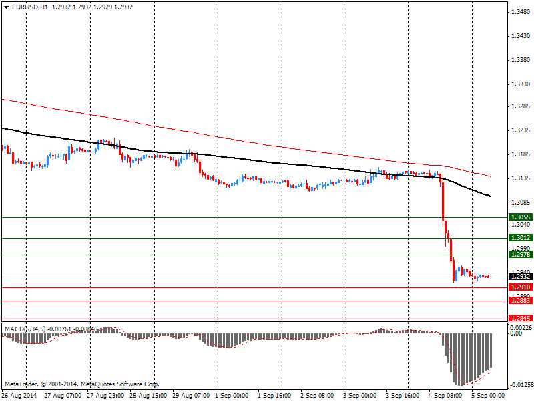Click the 5 Sep 00:00 time label

[488, 396]
